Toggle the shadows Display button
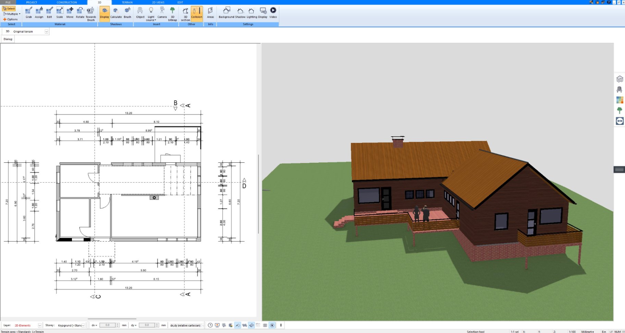The height and width of the screenshot is (333, 625). (105, 14)
